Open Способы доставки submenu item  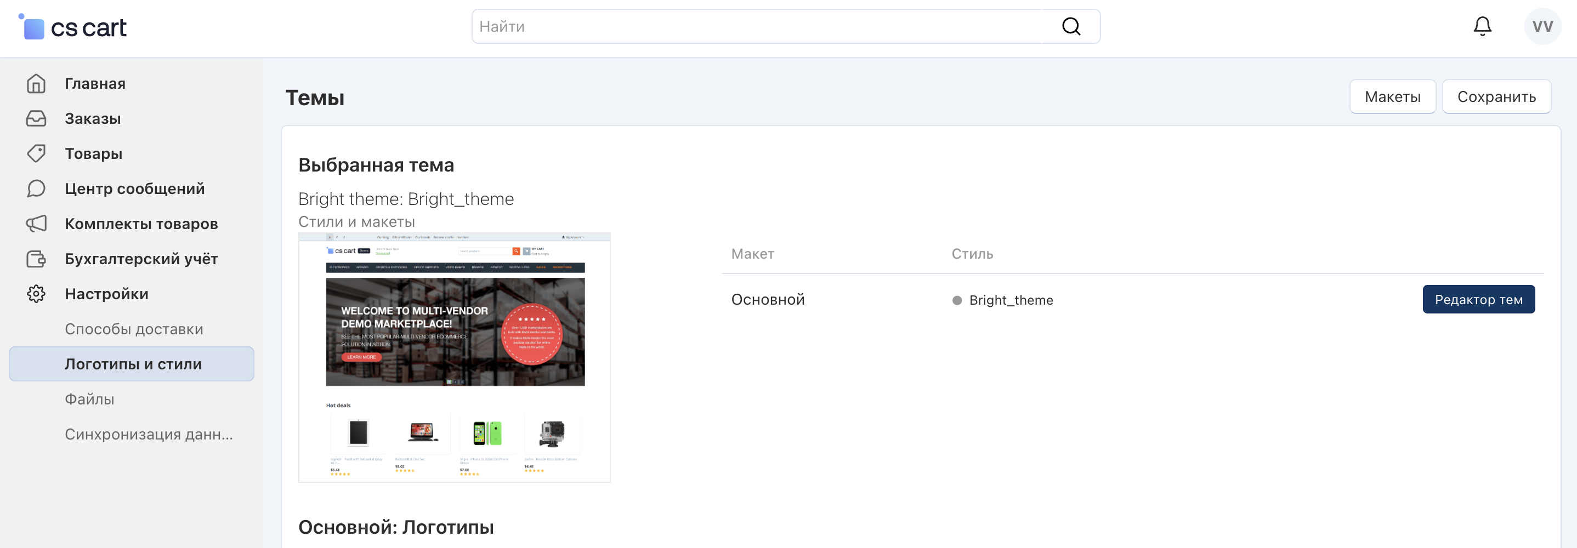point(133,329)
